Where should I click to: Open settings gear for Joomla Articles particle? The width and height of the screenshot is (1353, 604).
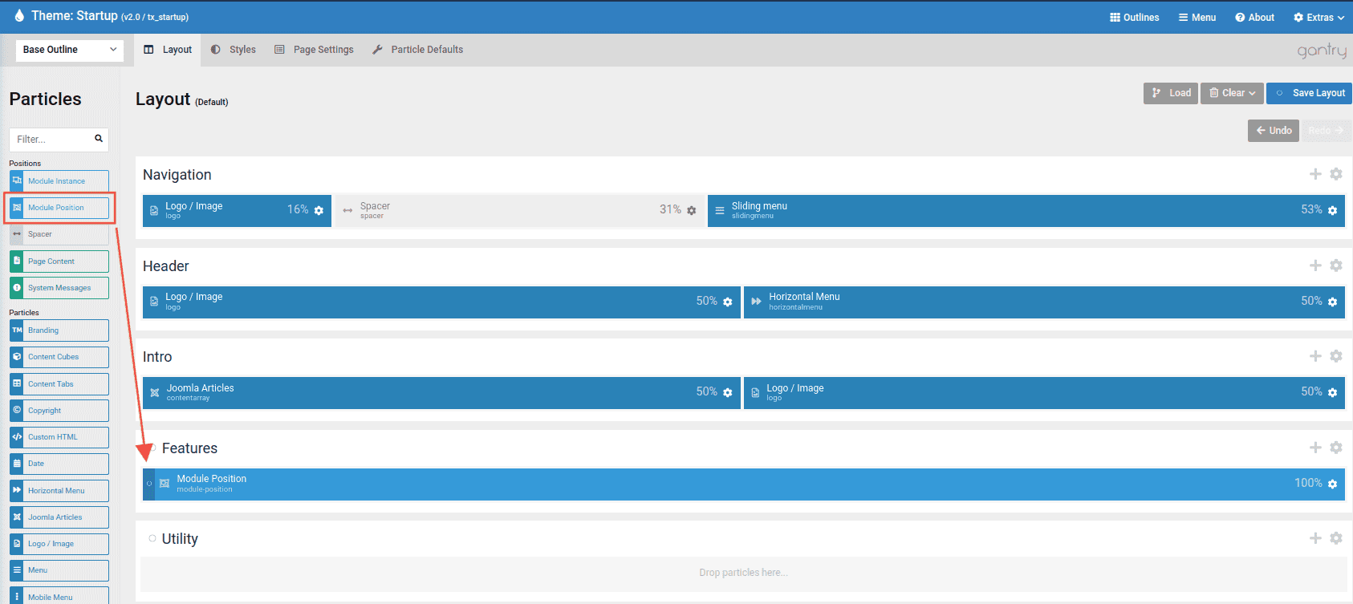coord(727,392)
